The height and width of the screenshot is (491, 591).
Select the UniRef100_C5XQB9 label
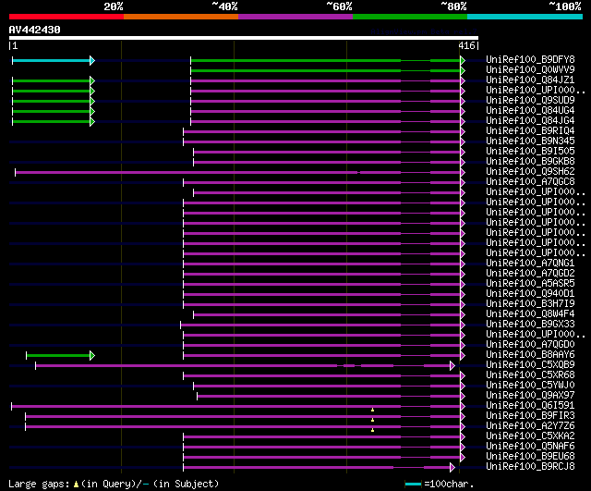click(x=530, y=364)
